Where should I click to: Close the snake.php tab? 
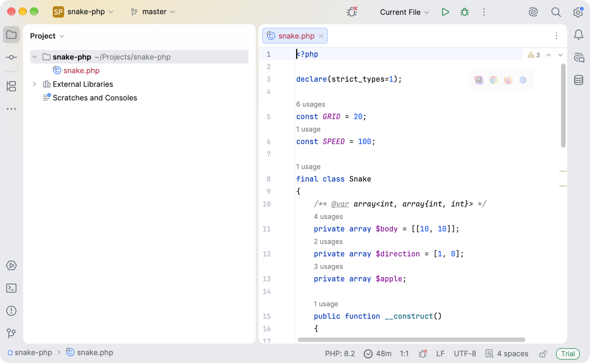tap(321, 36)
